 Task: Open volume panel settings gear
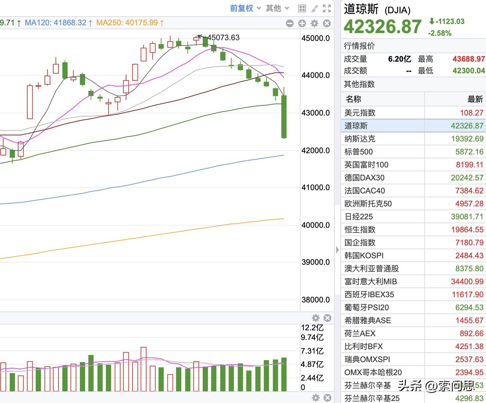tap(316, 318)
